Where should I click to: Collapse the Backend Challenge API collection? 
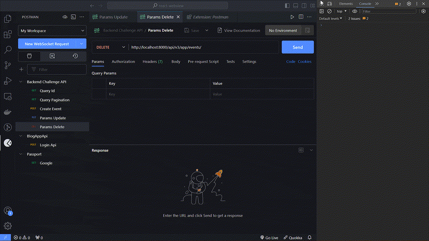(21, 82)
